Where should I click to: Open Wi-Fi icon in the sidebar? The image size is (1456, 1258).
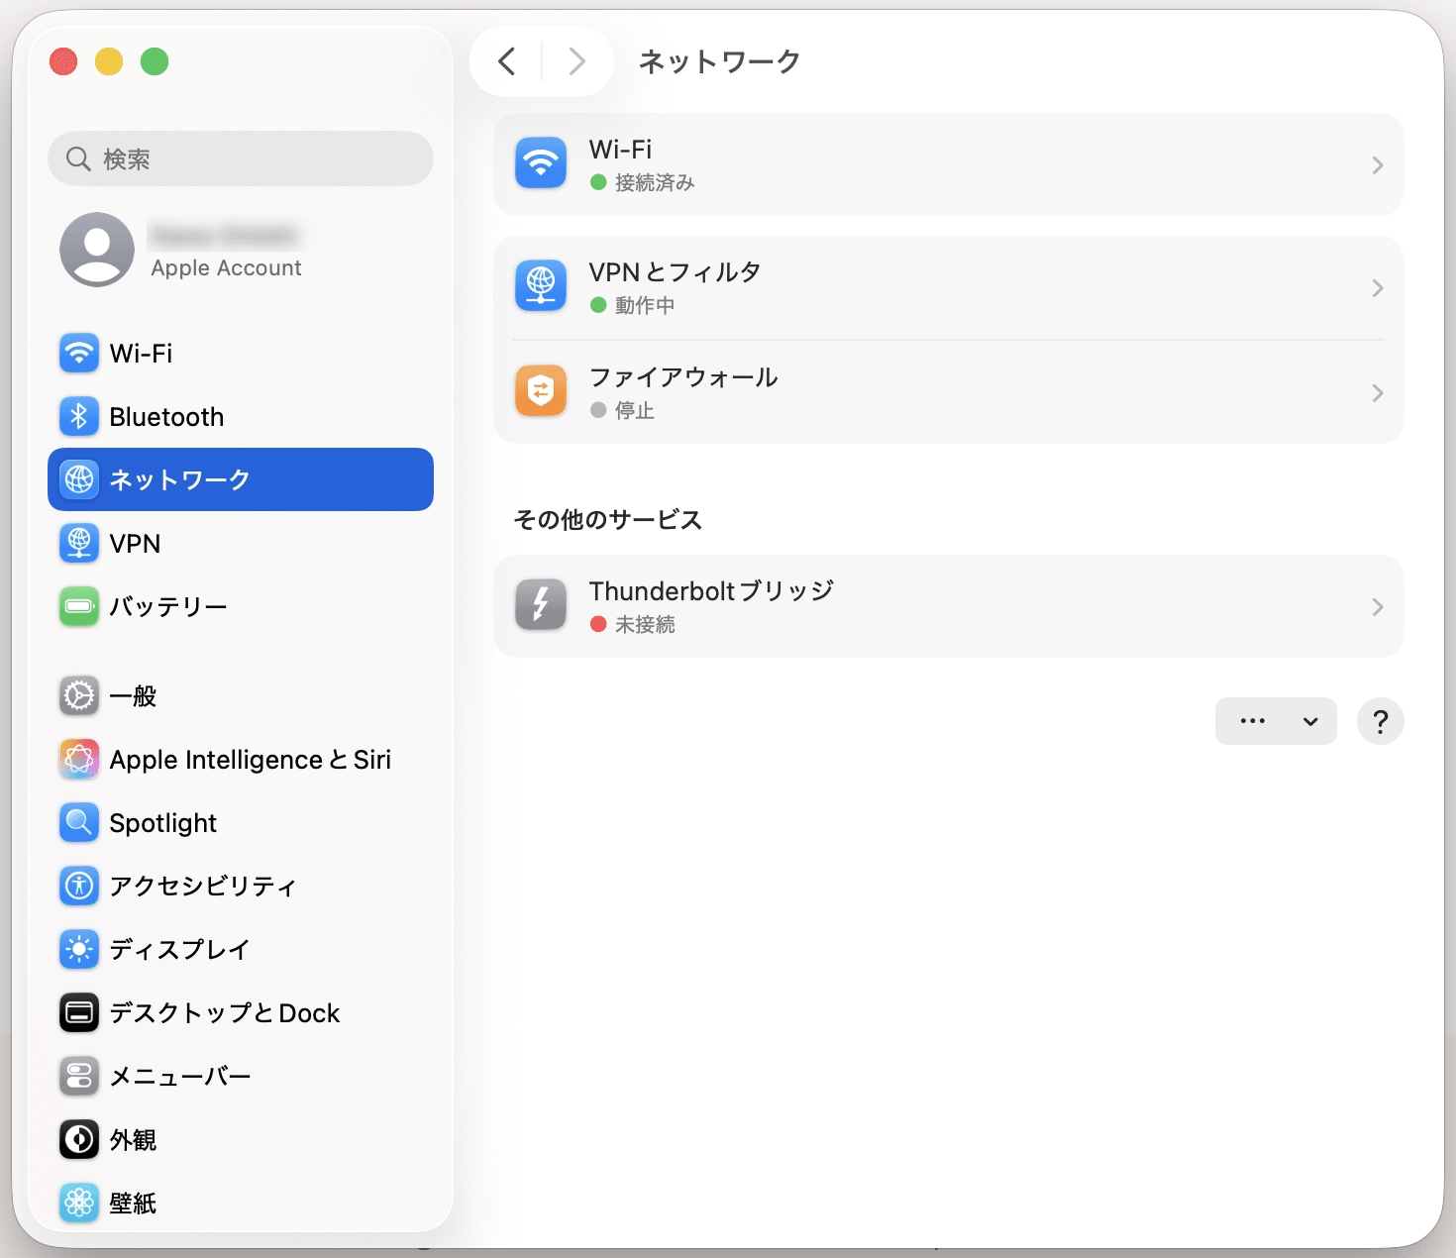[79, 353]
